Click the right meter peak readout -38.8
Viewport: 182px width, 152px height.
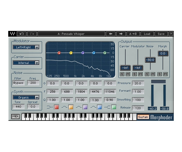pyautogui.click(x=165, y=109)
